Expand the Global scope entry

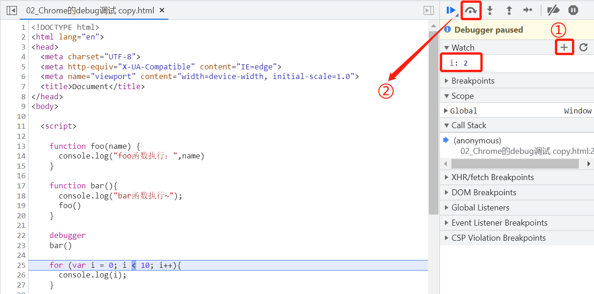click(x=463, y=111)
